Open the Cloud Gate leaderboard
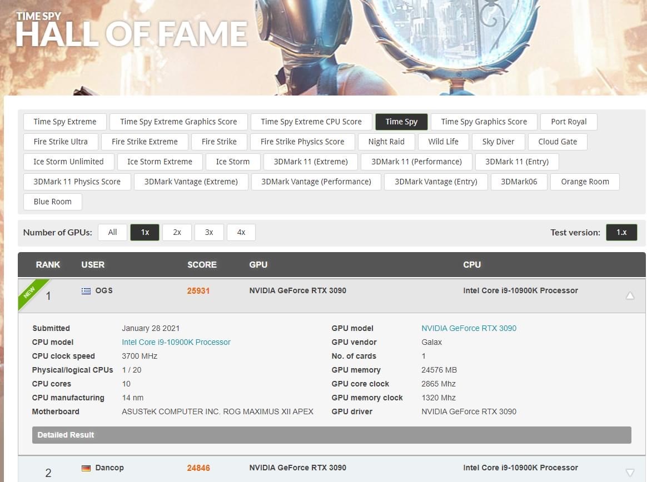This screenshot has height=482, width=647. coord(558,142)
